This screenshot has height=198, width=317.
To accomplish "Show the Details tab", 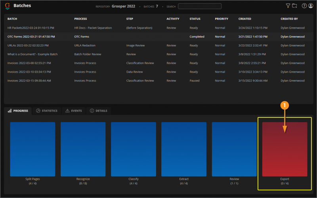I will [x=99, y=111].
